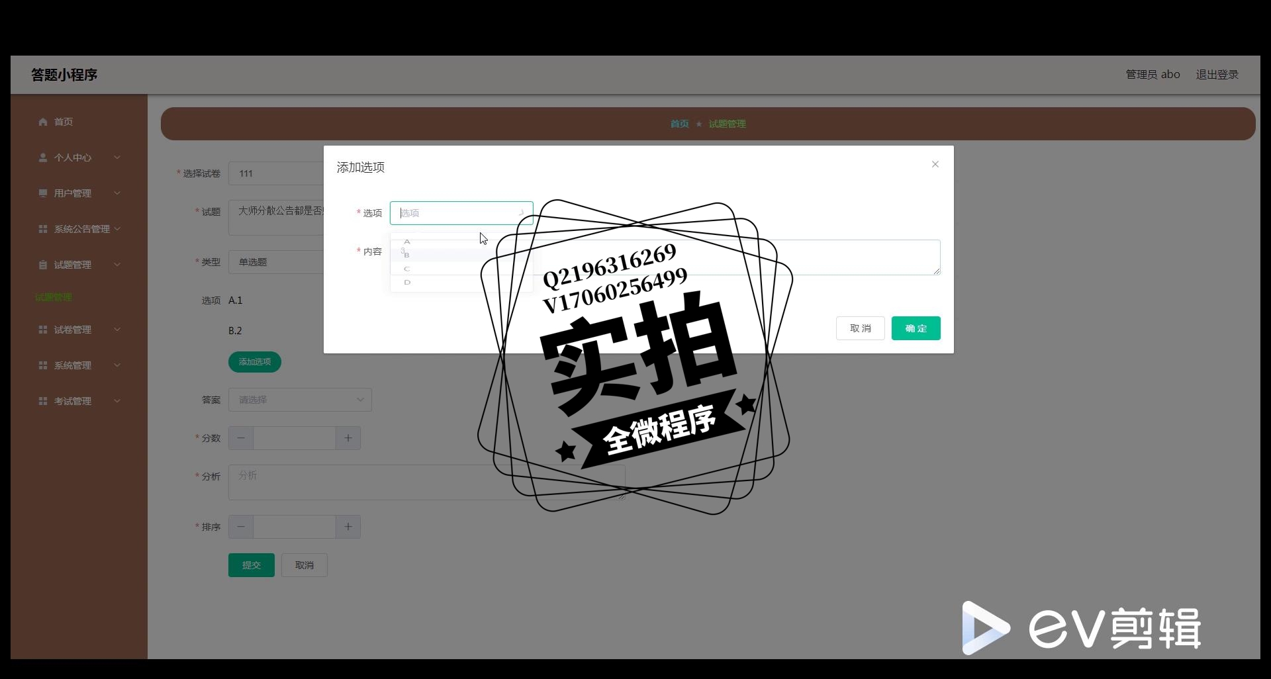Click 退出登录 to log out
The width and height of the screenshot is (1271, 679).
coord(1217,75)
